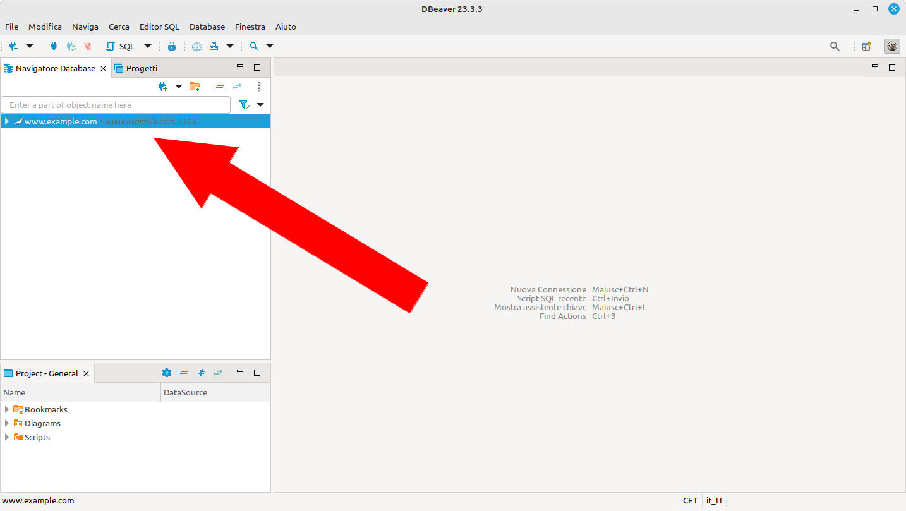The image size is (906, 511).
Task: Click the Name column header
Action: click(x=81, y=392)
